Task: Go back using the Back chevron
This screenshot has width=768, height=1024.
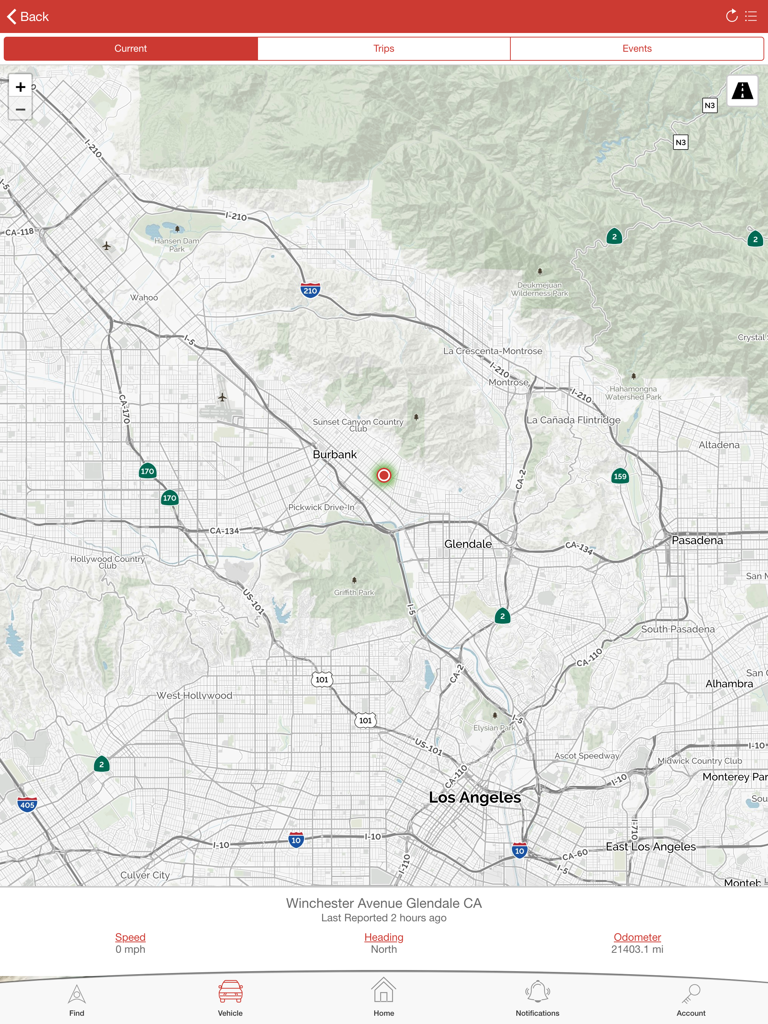Action: 28,16
